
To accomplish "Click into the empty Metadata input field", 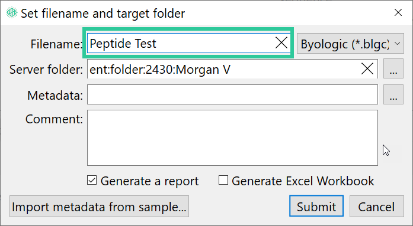I will (x=232, y=94).
